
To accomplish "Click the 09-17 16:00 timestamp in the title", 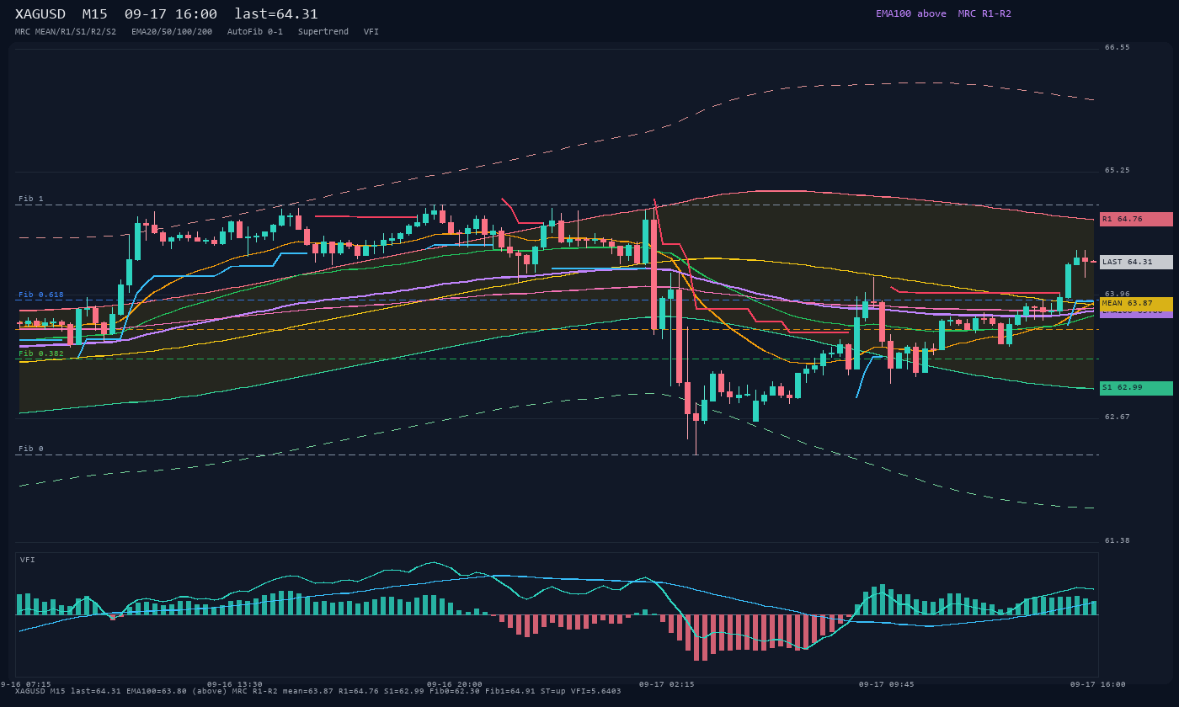I will tap(171, 14).
